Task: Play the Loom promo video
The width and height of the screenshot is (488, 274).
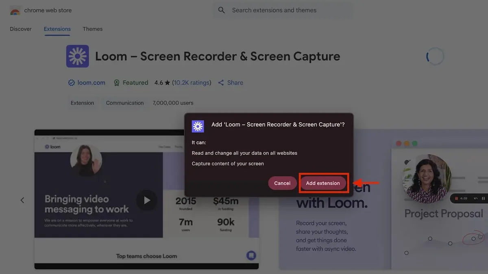Action: (x=146, y=200)
